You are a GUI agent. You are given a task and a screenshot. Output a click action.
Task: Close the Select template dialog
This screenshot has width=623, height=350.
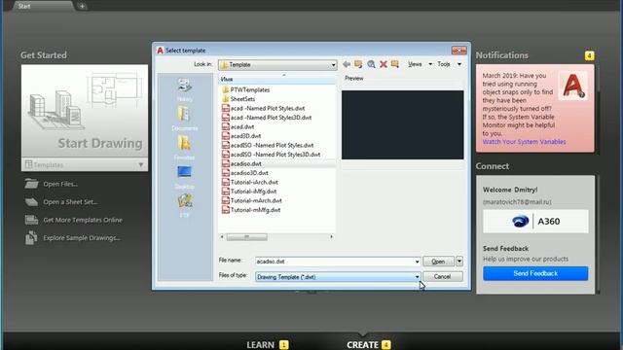click(458, 51)
